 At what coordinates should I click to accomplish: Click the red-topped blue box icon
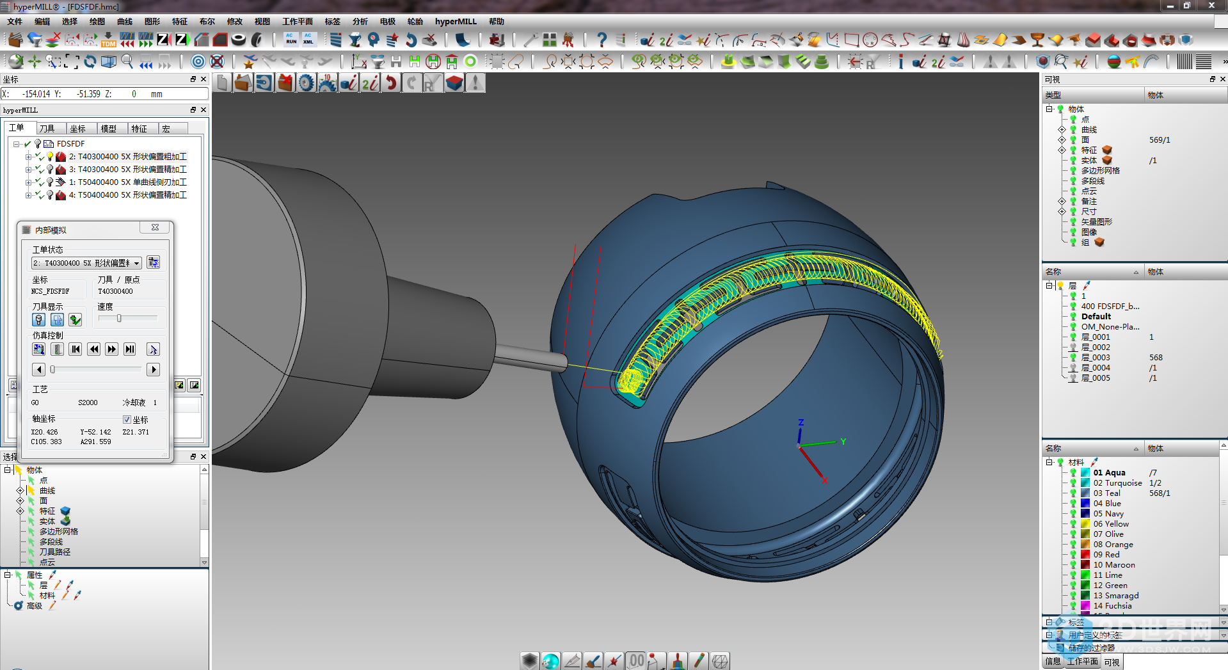point(454,83)
